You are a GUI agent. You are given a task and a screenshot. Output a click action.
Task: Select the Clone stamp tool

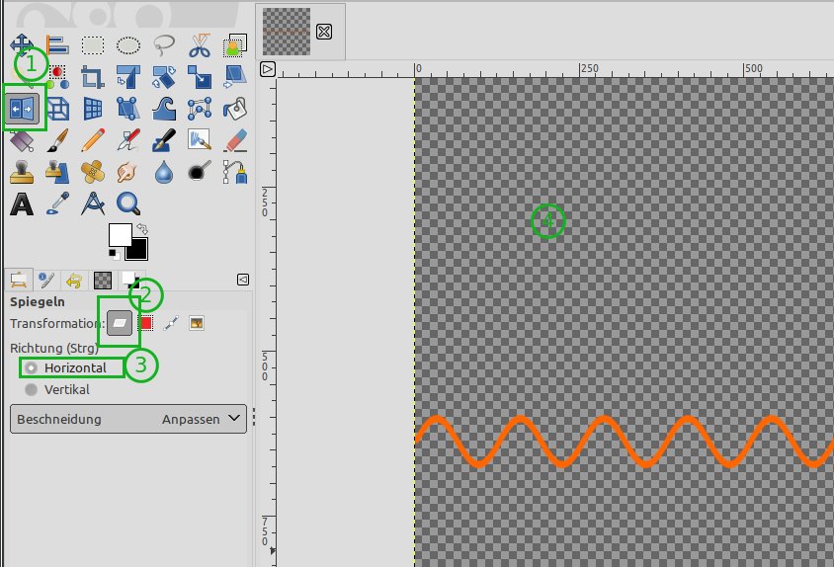click(22, 172)
